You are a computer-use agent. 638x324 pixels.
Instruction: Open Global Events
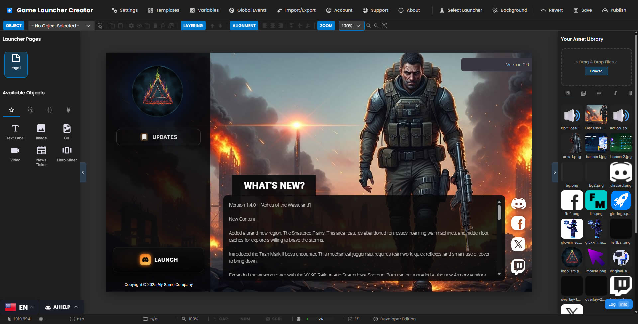[248, 10]
